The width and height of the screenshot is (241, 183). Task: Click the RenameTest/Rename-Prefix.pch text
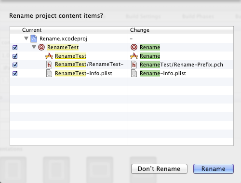coord(181,65)
